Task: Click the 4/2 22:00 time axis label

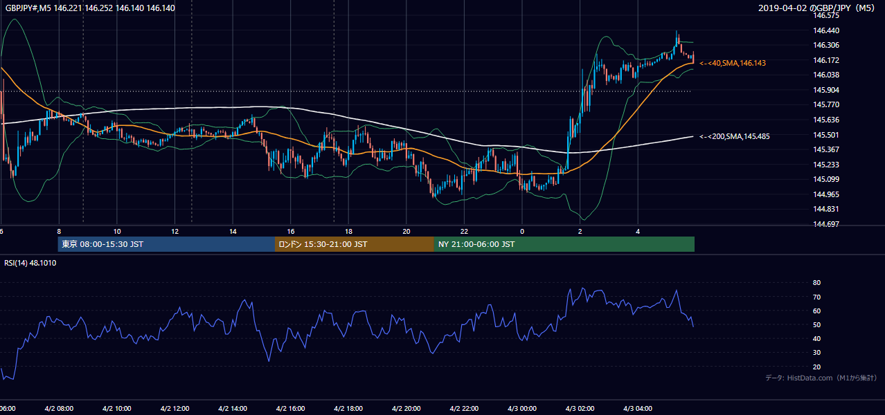Action: click(465, 408)
